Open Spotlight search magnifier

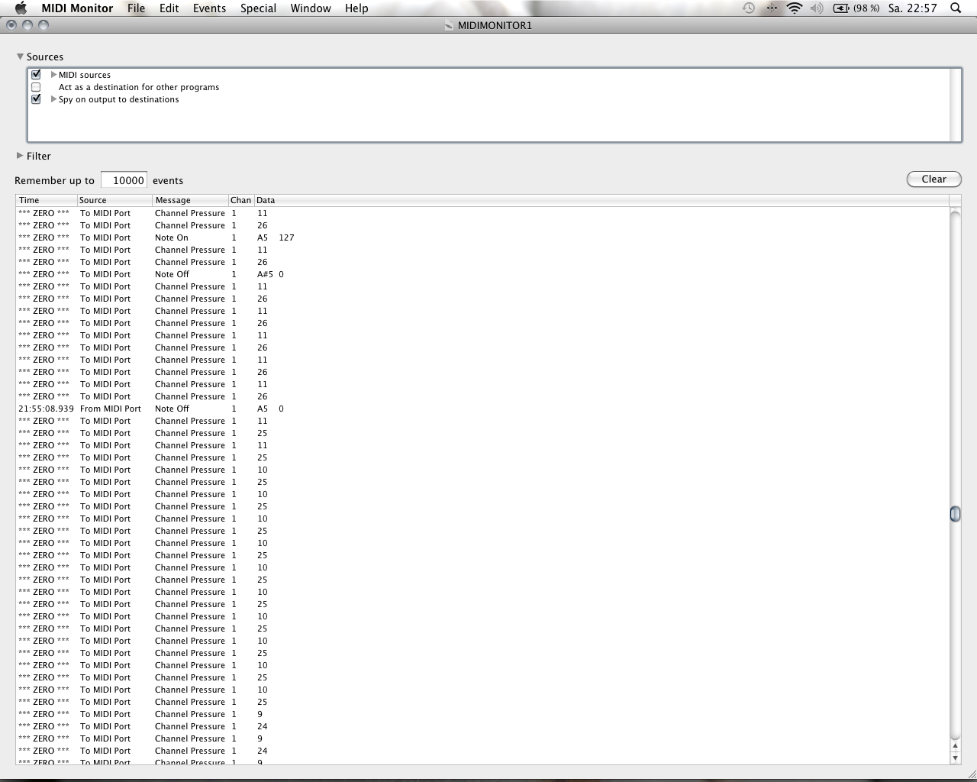click(956, 8)
